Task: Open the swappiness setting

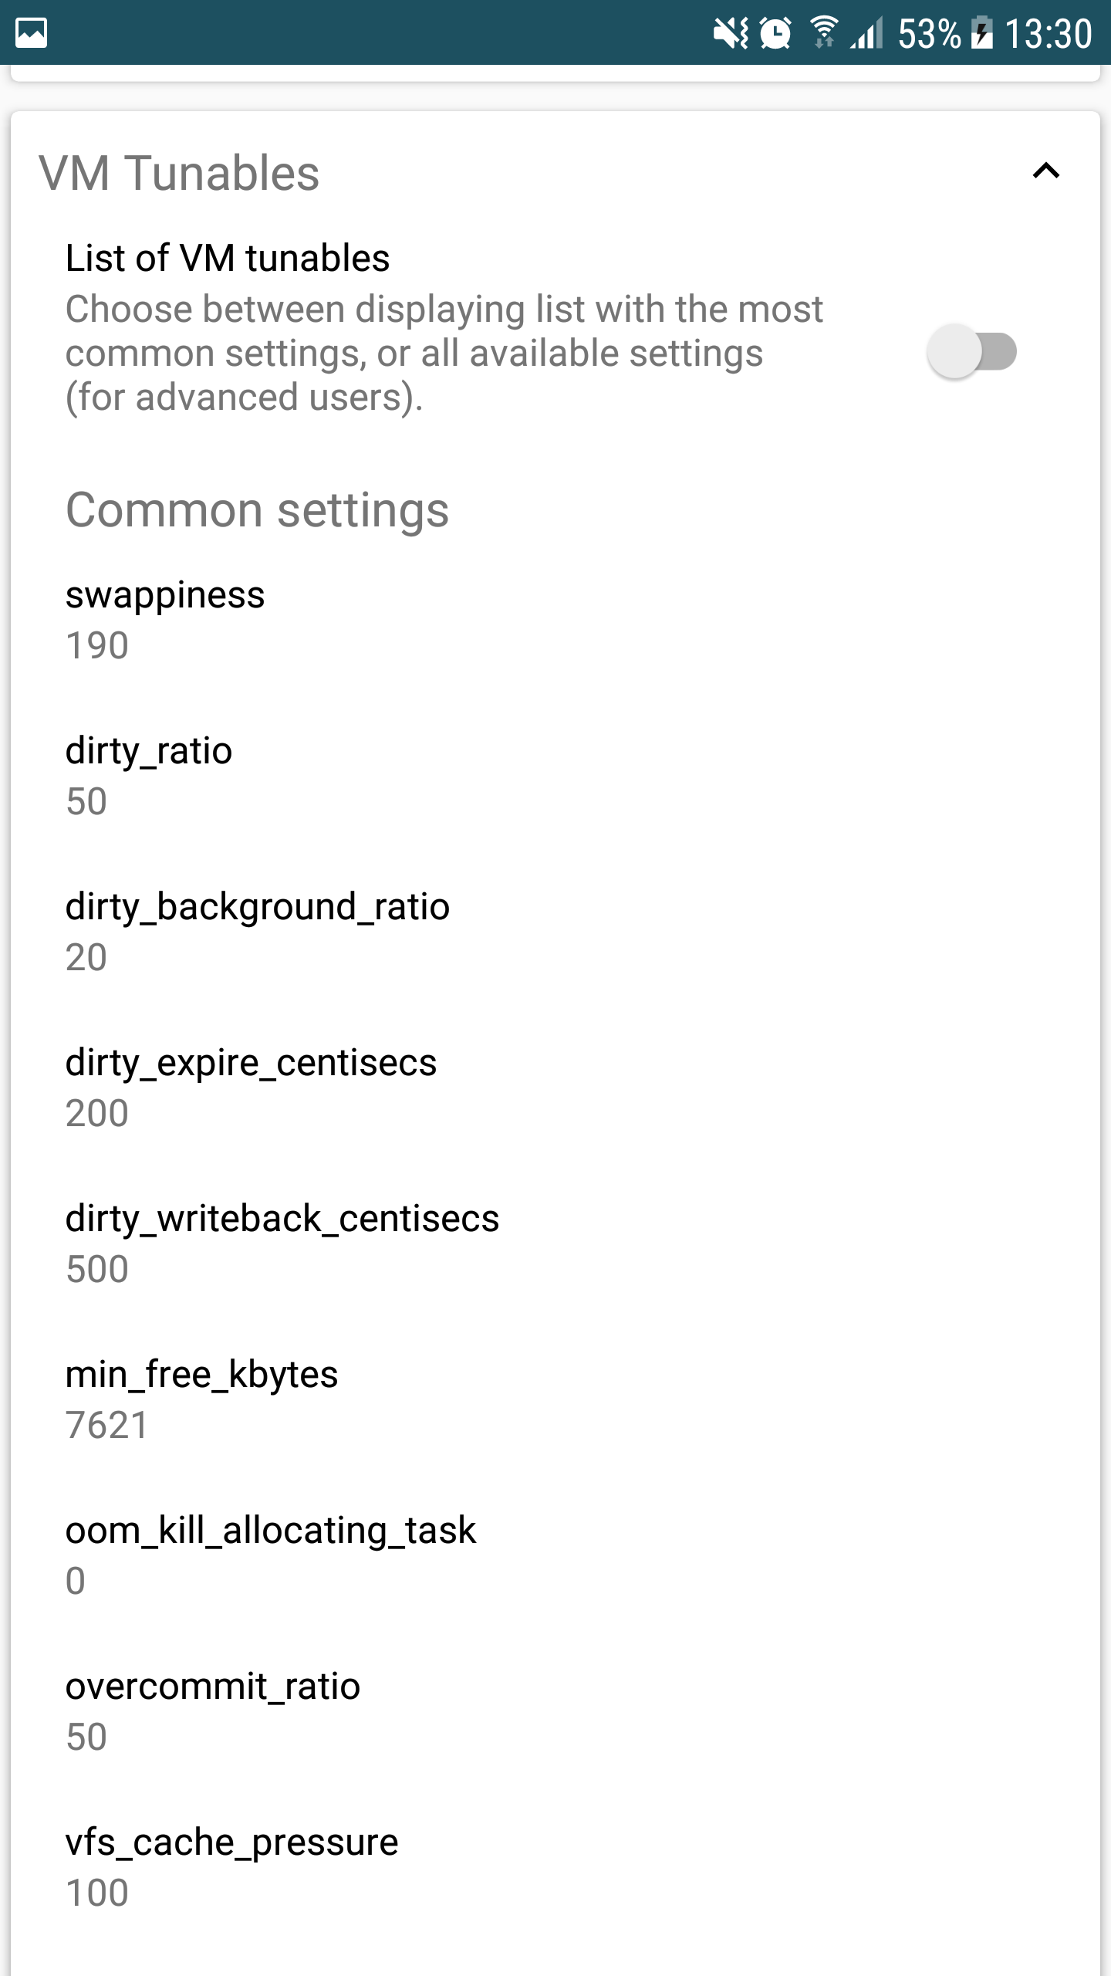Action: click(x=555, y=620)
